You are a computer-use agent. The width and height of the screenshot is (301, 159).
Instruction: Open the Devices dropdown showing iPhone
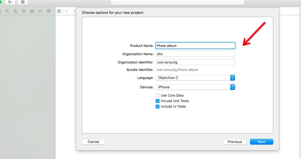(195, 87)
